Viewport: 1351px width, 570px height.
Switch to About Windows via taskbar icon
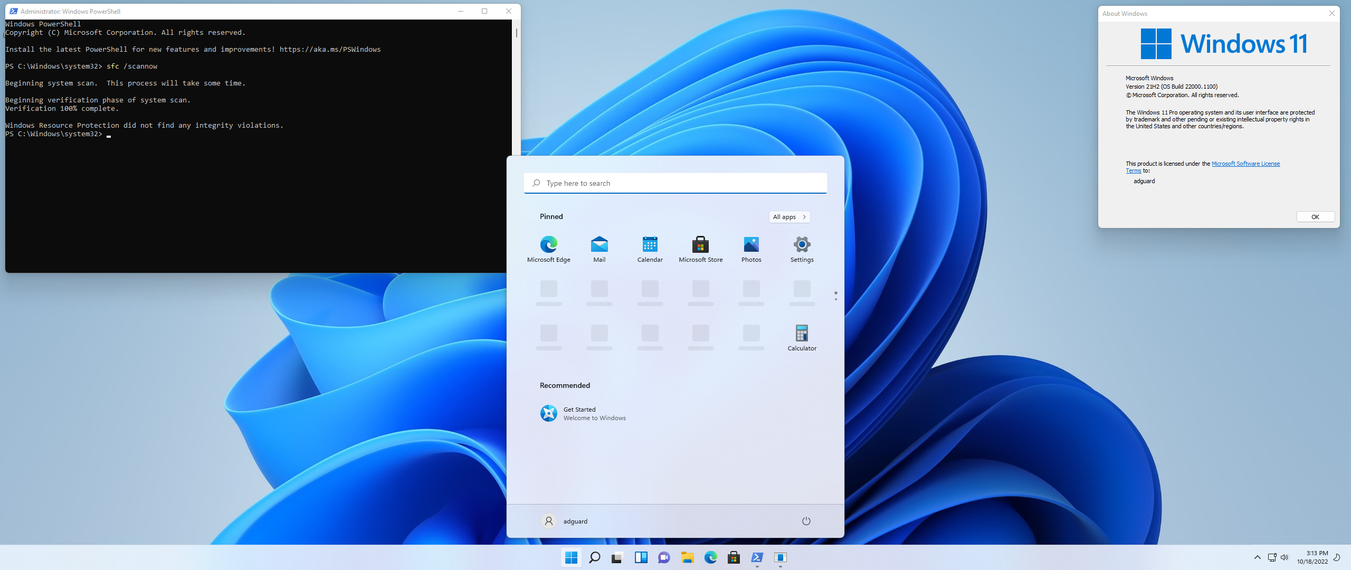(x=780, y=557)
